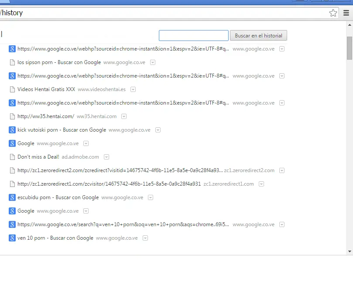353x285 pixels.
Task: Click Google favicon of the webhp entry above 'los sipson'
Action: click(x=12, y=49)
